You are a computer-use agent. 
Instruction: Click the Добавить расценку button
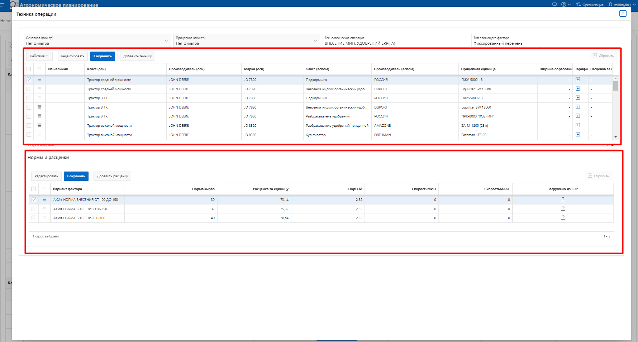coord(112,176)
